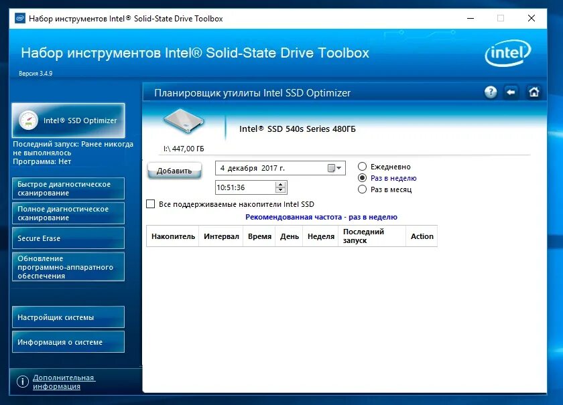Click the Добавить button
563x405 pixels.
click(174, 171)
